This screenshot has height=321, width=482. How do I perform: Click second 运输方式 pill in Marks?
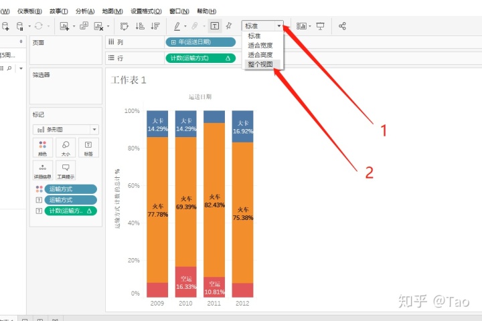pos(71,200)
